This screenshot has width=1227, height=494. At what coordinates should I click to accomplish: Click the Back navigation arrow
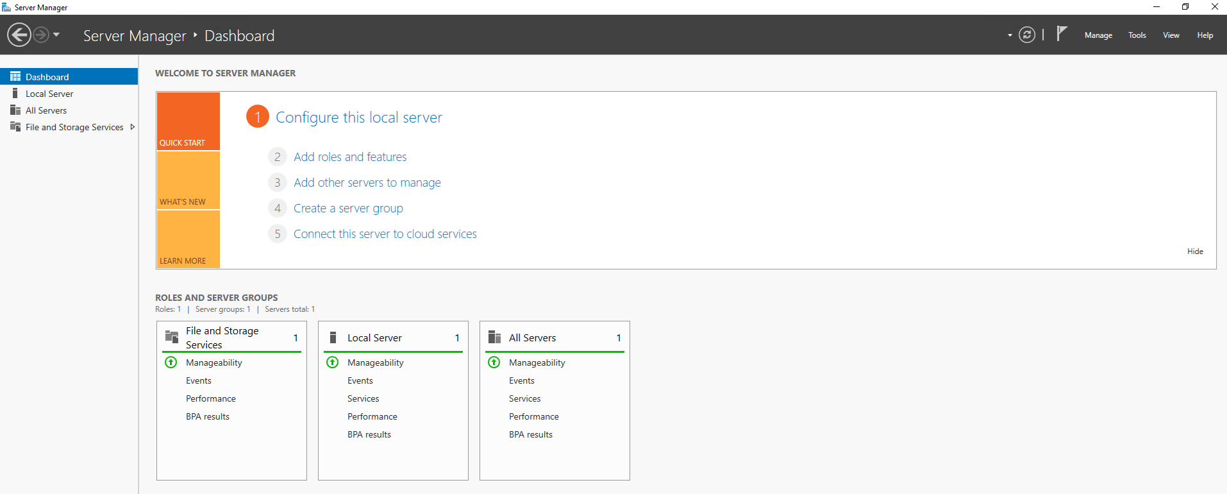19,35
